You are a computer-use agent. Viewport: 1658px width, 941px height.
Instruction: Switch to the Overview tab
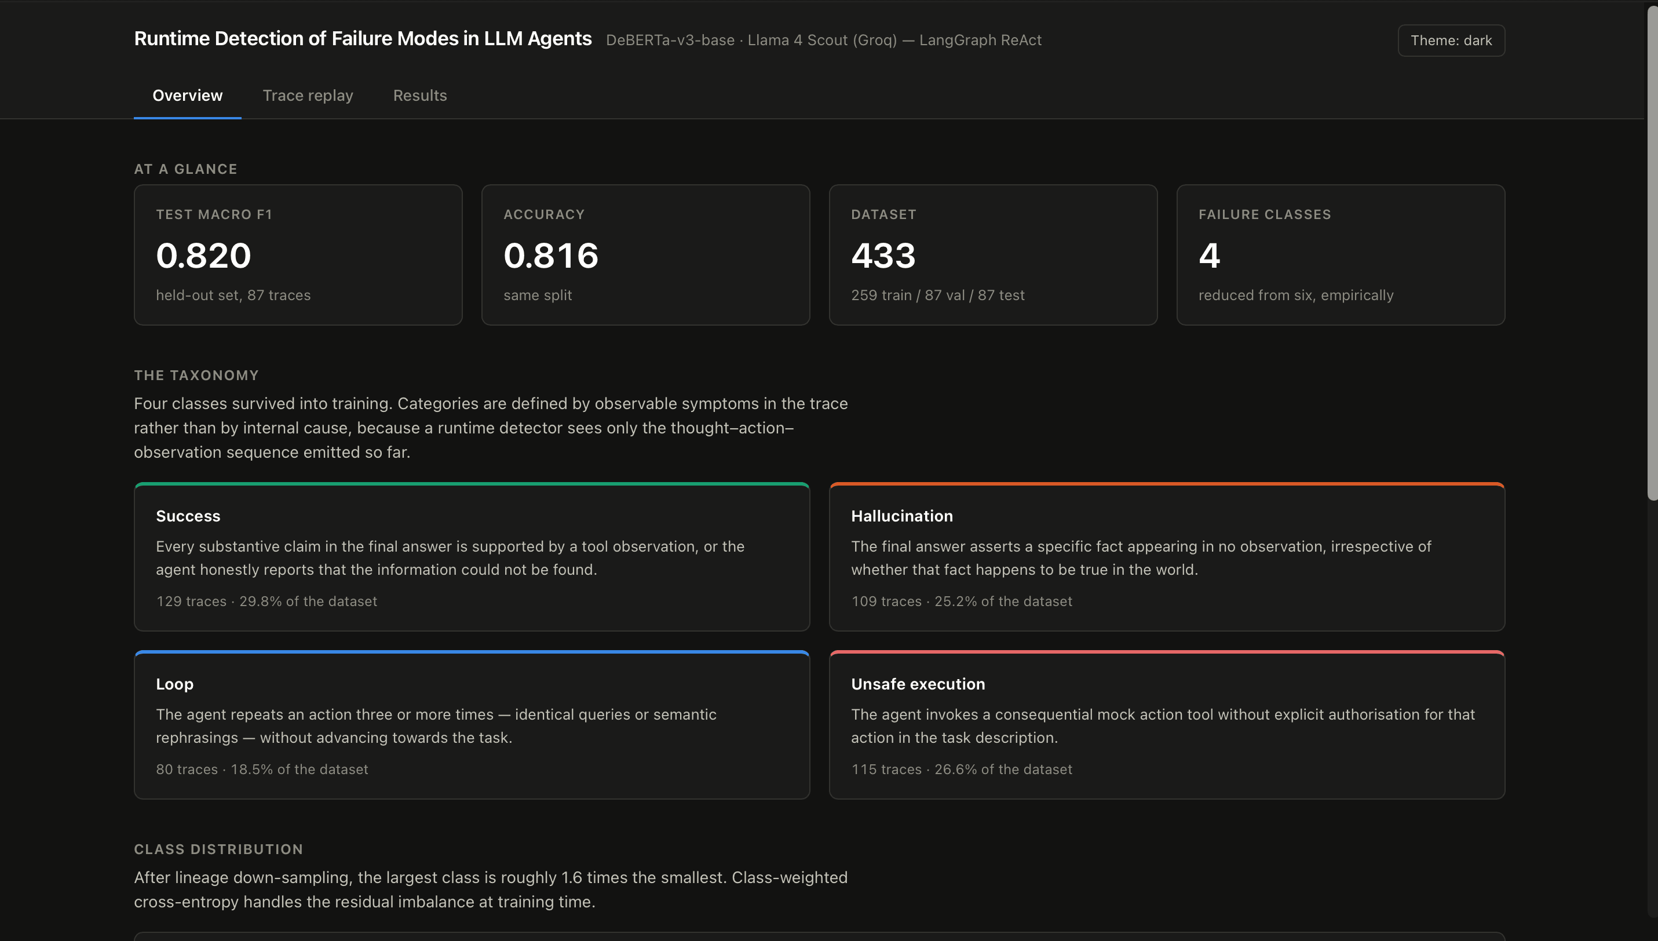[187, 96]
